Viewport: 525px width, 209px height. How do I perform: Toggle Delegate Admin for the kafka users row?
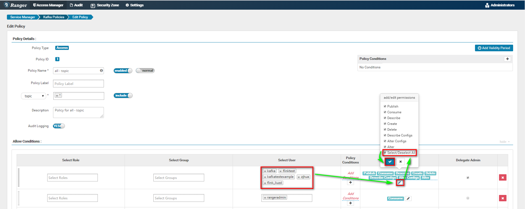coord(468,178)
